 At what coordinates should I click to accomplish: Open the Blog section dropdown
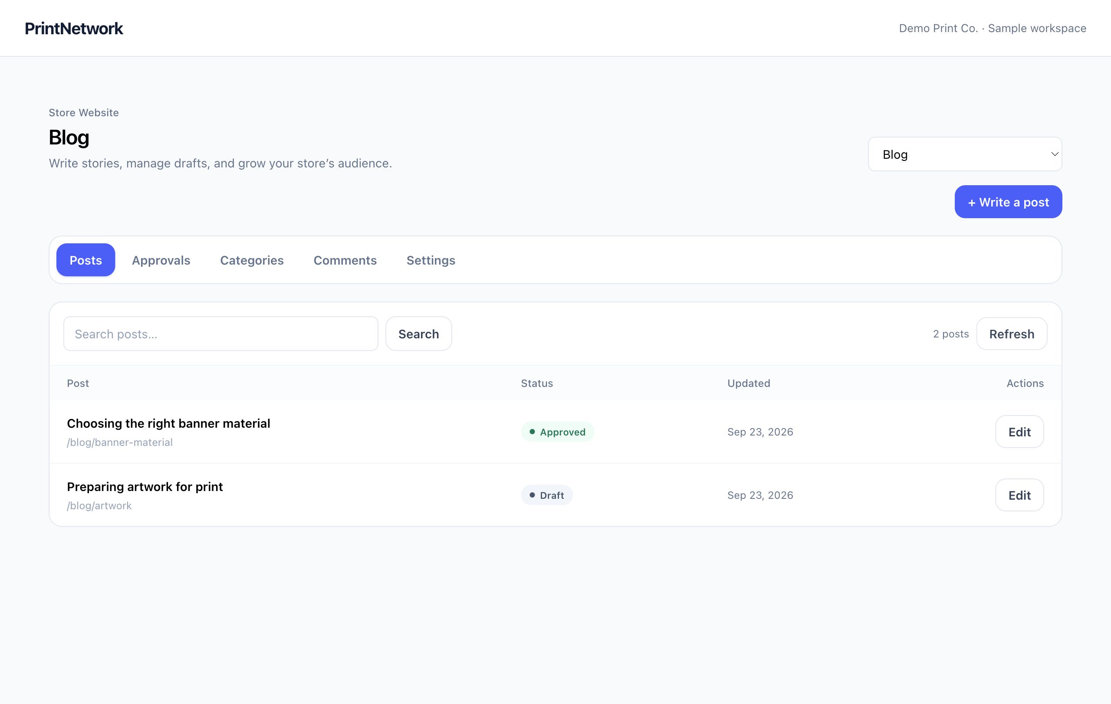point(965,154)
